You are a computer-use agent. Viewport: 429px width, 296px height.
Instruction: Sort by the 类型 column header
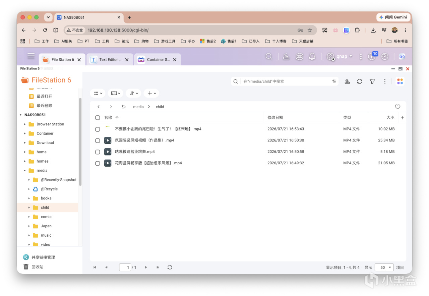347,118
